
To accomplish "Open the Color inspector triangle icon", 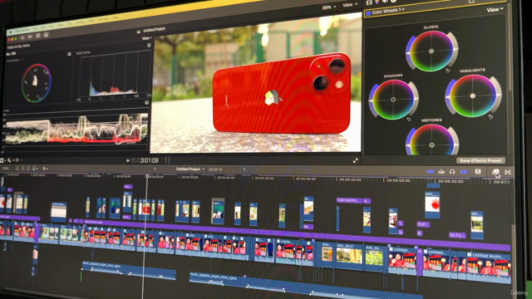I will click(377, 2).
